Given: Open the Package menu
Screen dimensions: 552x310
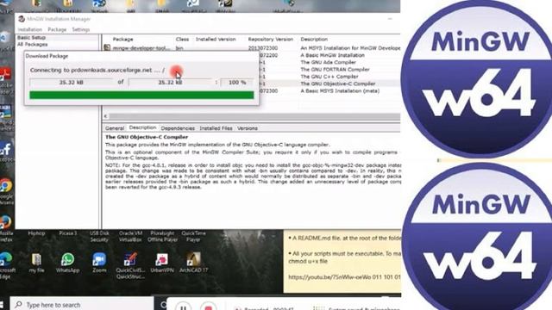Looking at the screenshot, I should coord(57,29).
